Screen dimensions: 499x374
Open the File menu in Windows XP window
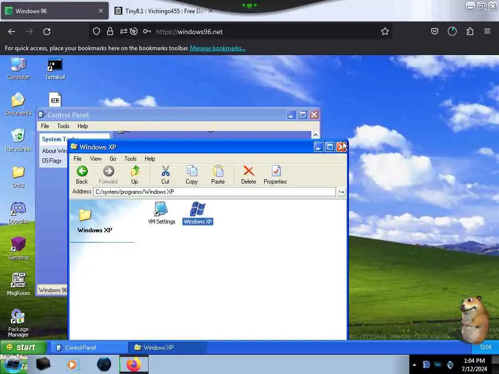[x=77, y=159]
